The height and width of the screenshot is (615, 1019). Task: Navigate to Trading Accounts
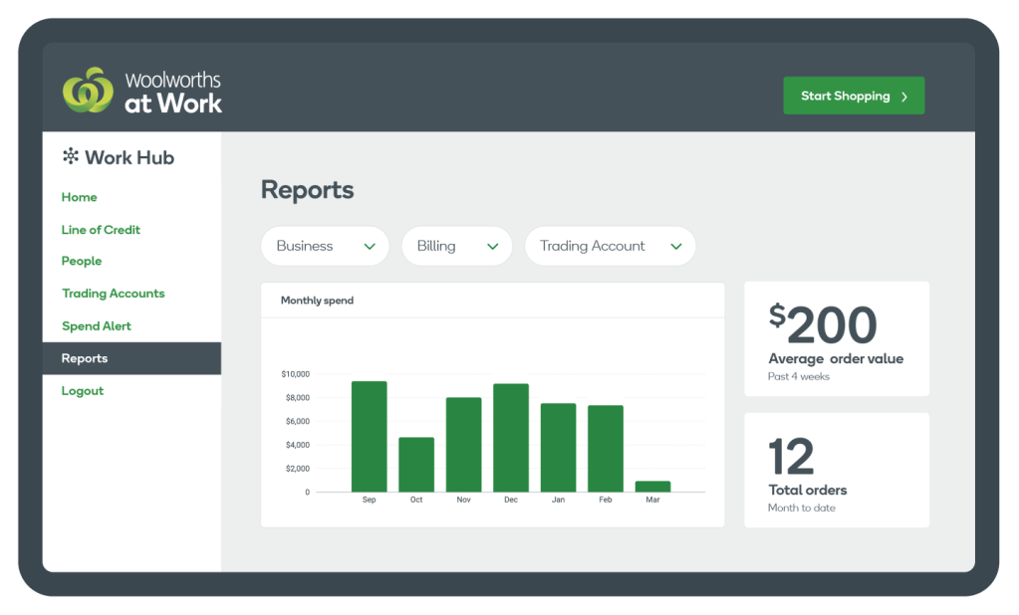click(114, 293)
